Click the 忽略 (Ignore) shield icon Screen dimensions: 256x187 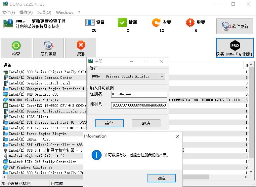pos(81,46)
